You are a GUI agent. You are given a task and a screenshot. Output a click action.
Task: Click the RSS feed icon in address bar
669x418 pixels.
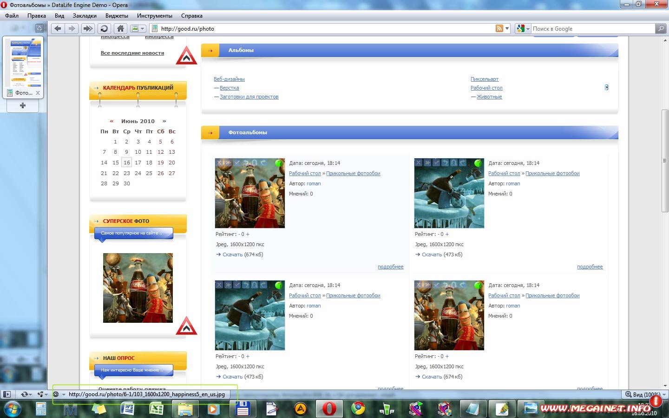(x=499, y=28)
